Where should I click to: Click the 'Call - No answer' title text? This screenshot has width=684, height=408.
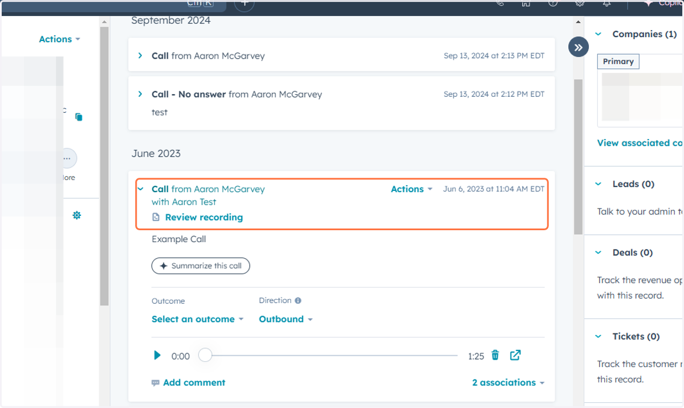(x=189, y=94)
